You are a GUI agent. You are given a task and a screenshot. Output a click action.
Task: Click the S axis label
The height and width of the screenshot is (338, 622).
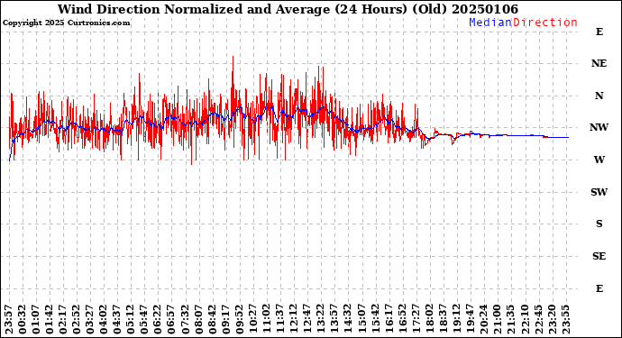pyautogui.click(x=599, y=224)
